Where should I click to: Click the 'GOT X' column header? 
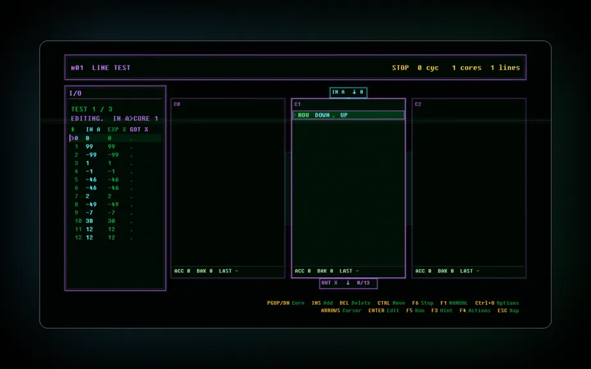coord(139,129)
